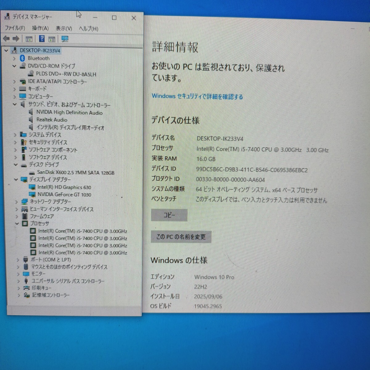Select the Realtek Audio device
The height and width of the screenshot is (370, 370).
(52, 120)
